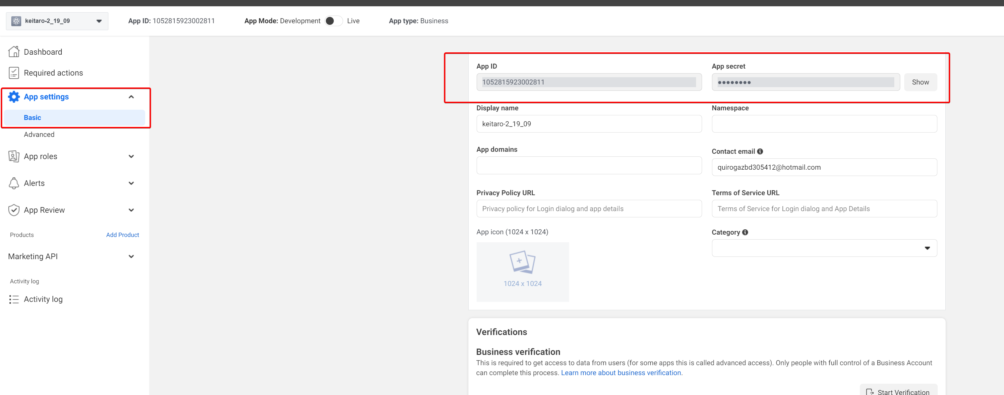The width and height of the screenshot is (1004, 395).
Task: Upload an app icon via the 1024 x 1024 placeholder
Action: coord(522,272)
